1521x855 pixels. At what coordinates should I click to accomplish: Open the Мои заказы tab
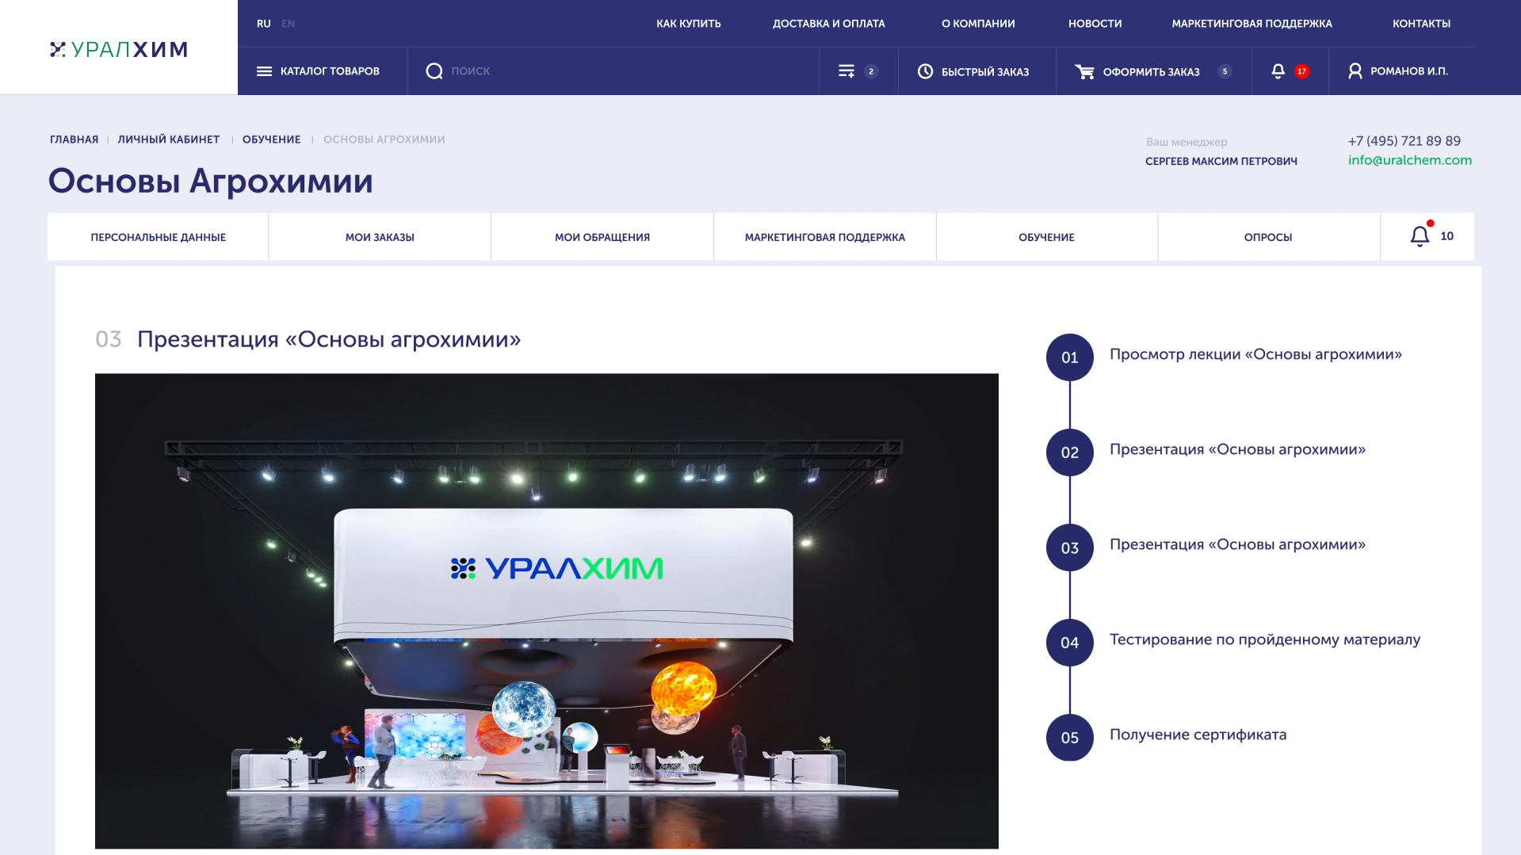(x=380, y=237)
